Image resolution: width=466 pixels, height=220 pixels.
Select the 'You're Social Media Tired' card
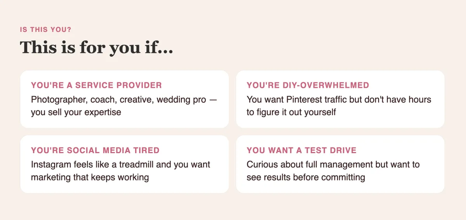(x=124, y=164)
